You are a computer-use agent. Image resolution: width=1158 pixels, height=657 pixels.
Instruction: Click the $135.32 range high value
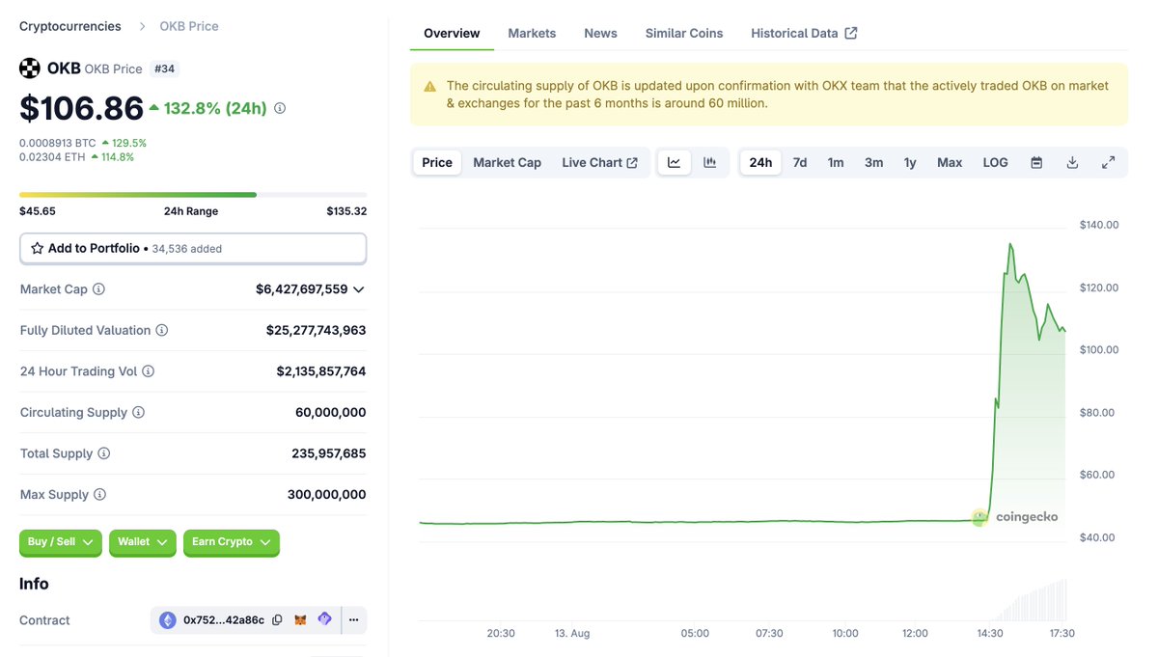346,211
